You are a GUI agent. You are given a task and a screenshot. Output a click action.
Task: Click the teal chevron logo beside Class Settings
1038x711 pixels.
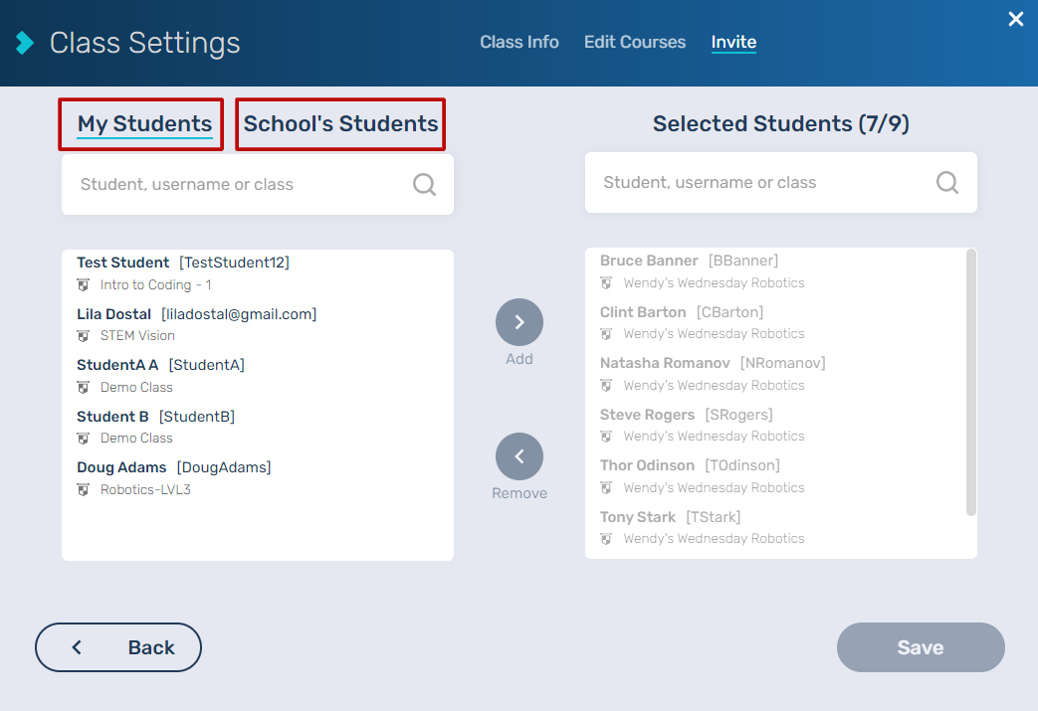pos(25,44)
